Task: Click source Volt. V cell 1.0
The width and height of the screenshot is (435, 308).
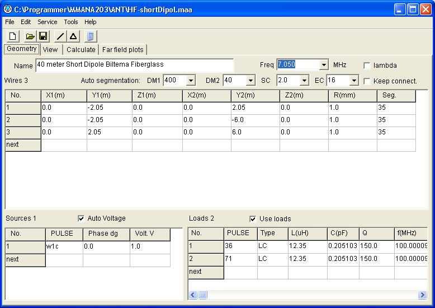Action: (x=150, y=247)
